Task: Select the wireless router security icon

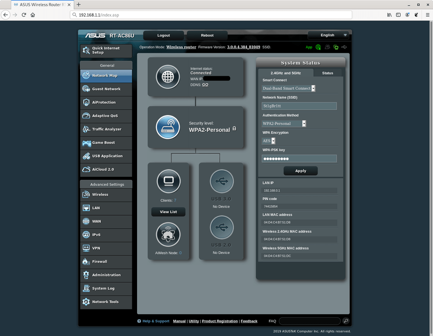Action: click(168, 127)
